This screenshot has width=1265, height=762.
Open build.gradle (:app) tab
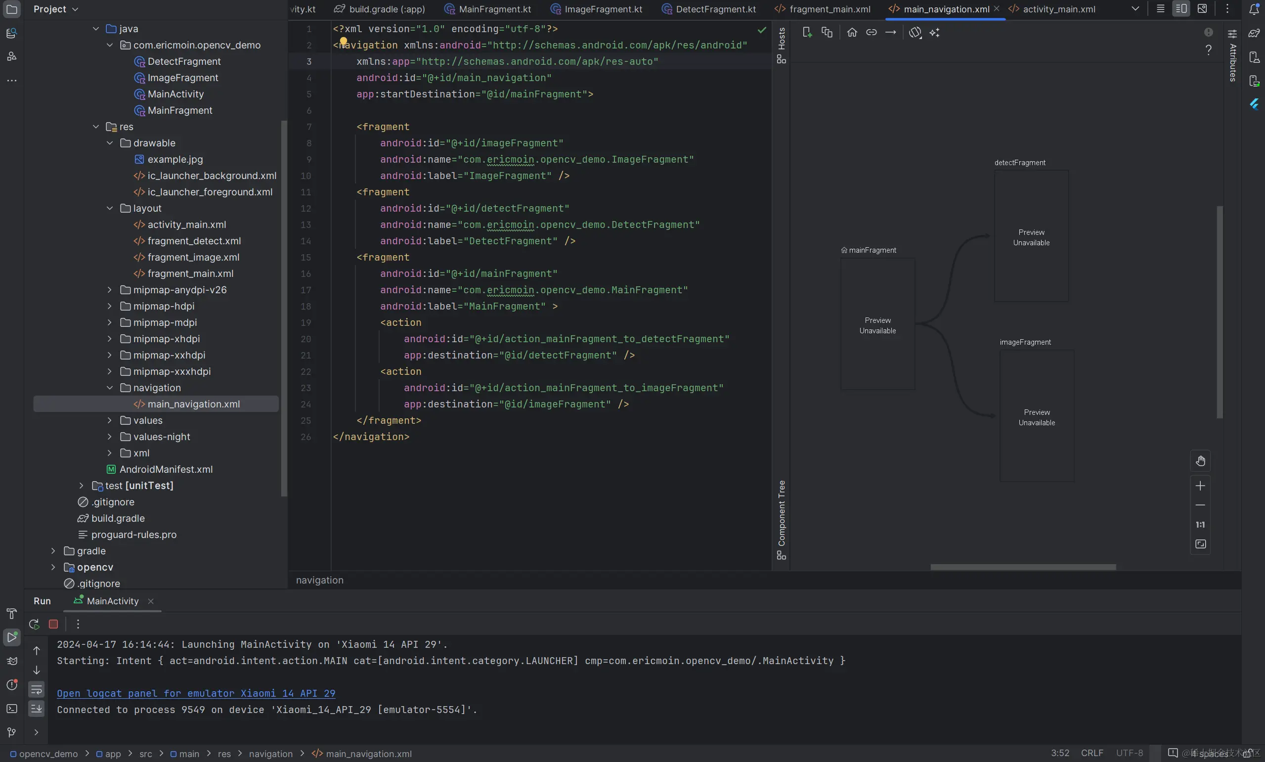point(380,9)
